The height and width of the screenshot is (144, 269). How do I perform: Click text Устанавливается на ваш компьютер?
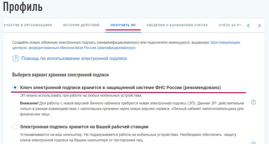(128, 137)
